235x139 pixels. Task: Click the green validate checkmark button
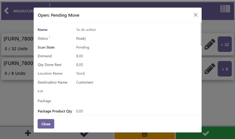205,134
